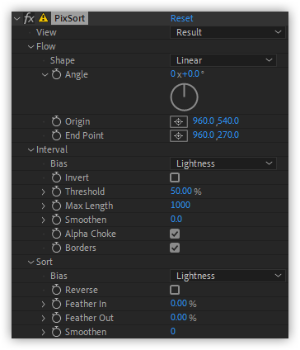Click the Origin crosshair point picker
Screen dimensions: 300x350
click(179, 121)
